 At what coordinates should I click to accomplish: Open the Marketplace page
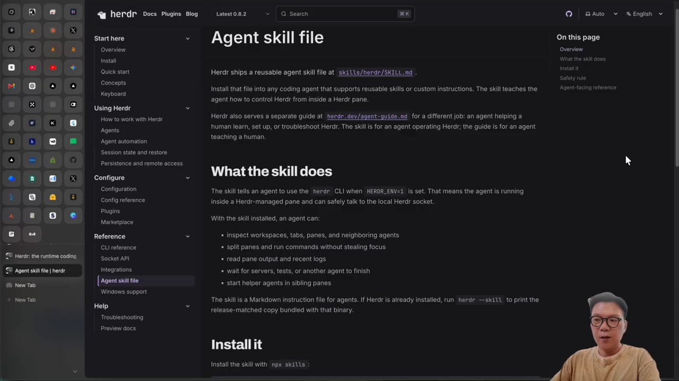(117, 222)
